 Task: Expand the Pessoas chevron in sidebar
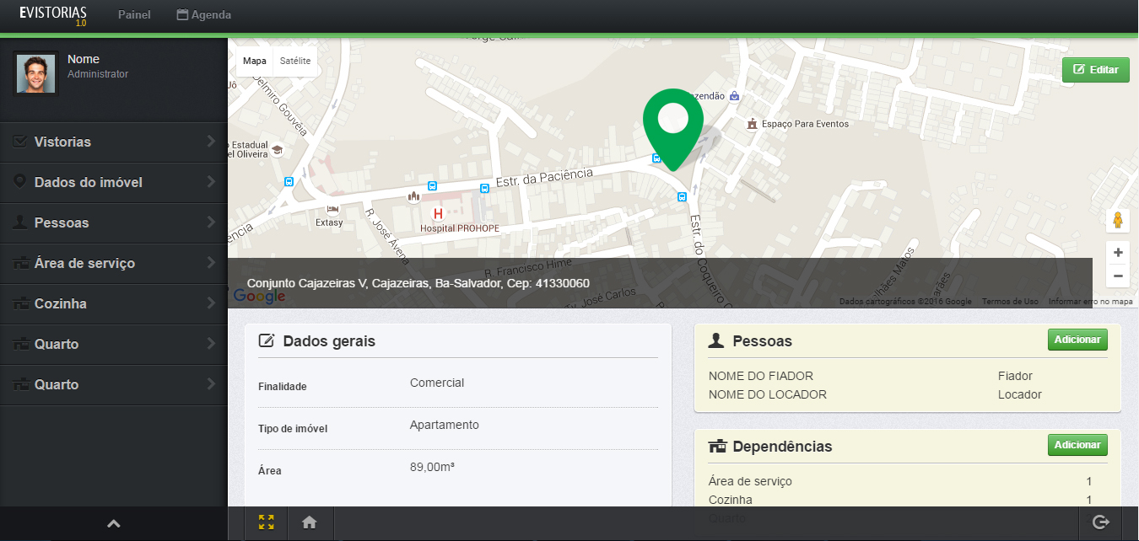(211, 222)
